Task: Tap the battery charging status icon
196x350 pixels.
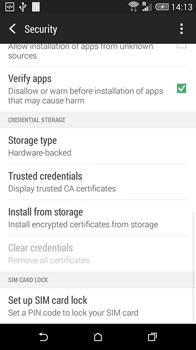Action: (x=162, y=7)
